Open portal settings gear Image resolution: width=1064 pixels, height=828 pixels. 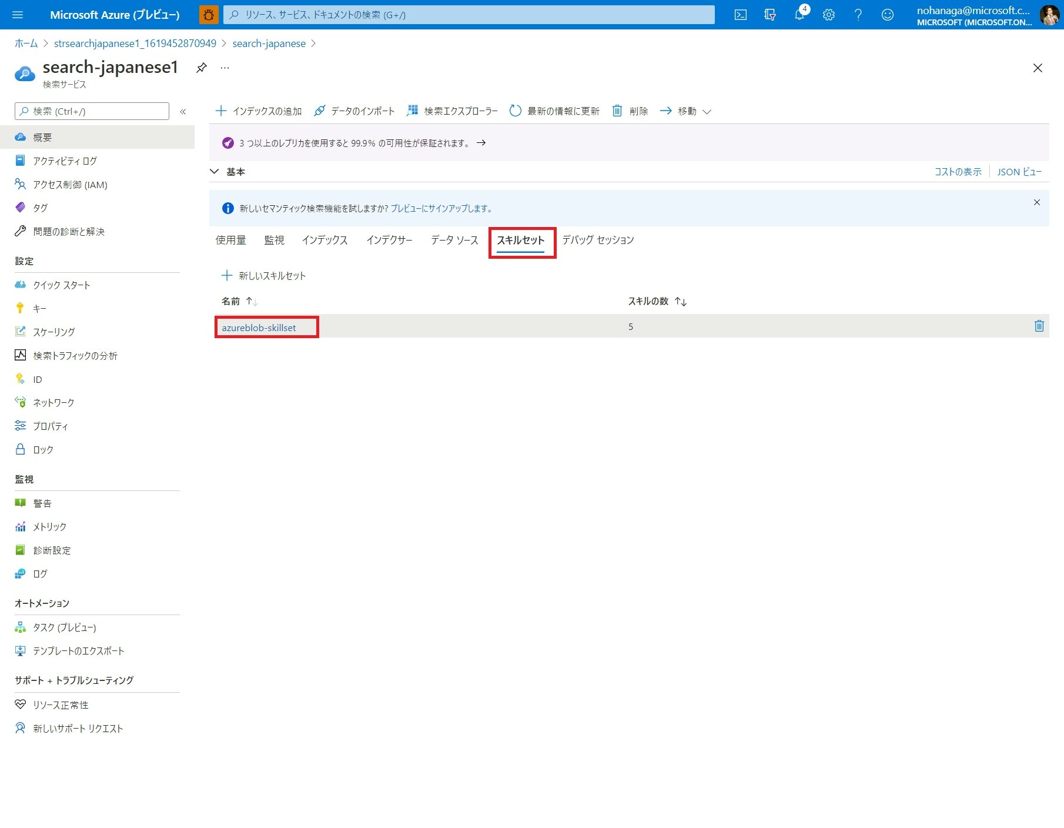point(829,15)
